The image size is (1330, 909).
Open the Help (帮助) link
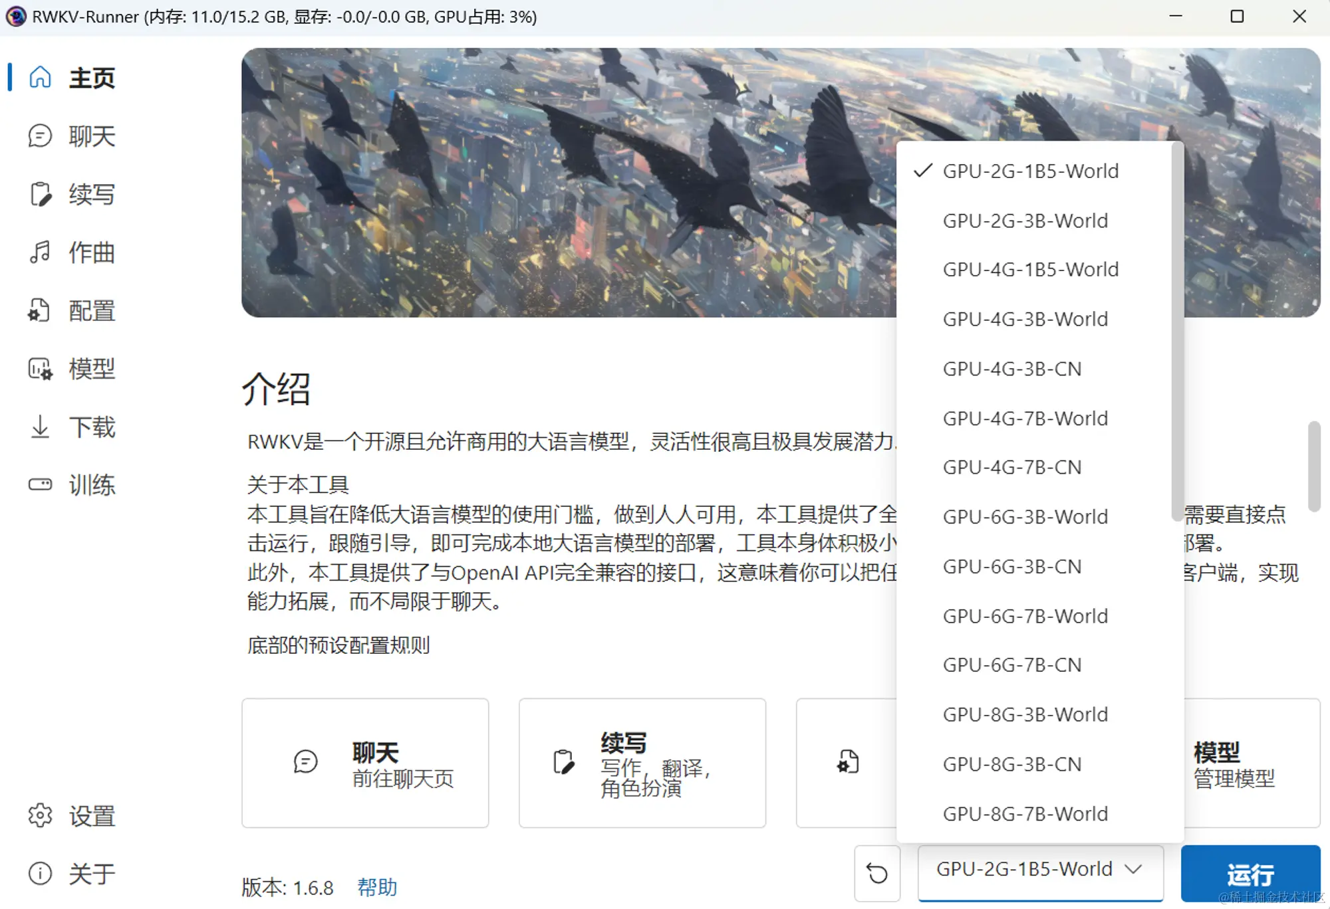click(x=377, y=887)
